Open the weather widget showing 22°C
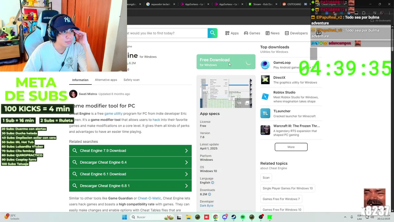 click(12, 217)
